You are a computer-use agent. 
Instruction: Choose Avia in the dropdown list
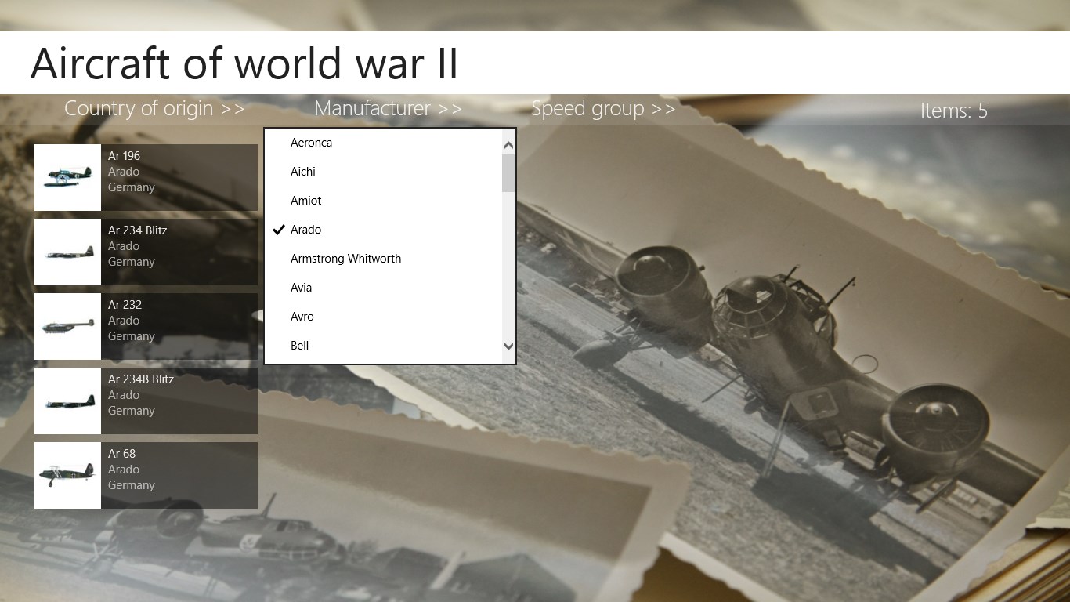click(x=301, y=288)
